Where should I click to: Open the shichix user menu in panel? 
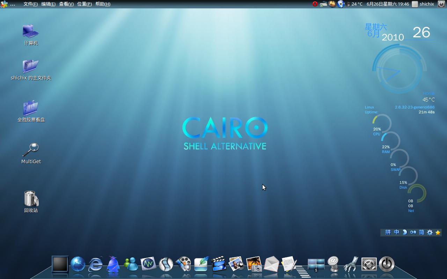[423, 4]
